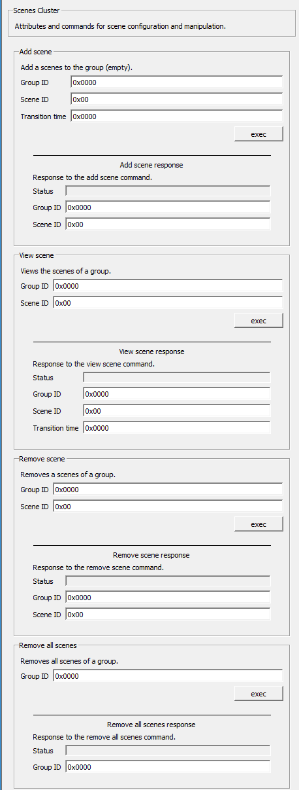Screen dimensions: 299x790
Task: Select Group ID in Remove all scenes response
Action: tap(168, 767)
